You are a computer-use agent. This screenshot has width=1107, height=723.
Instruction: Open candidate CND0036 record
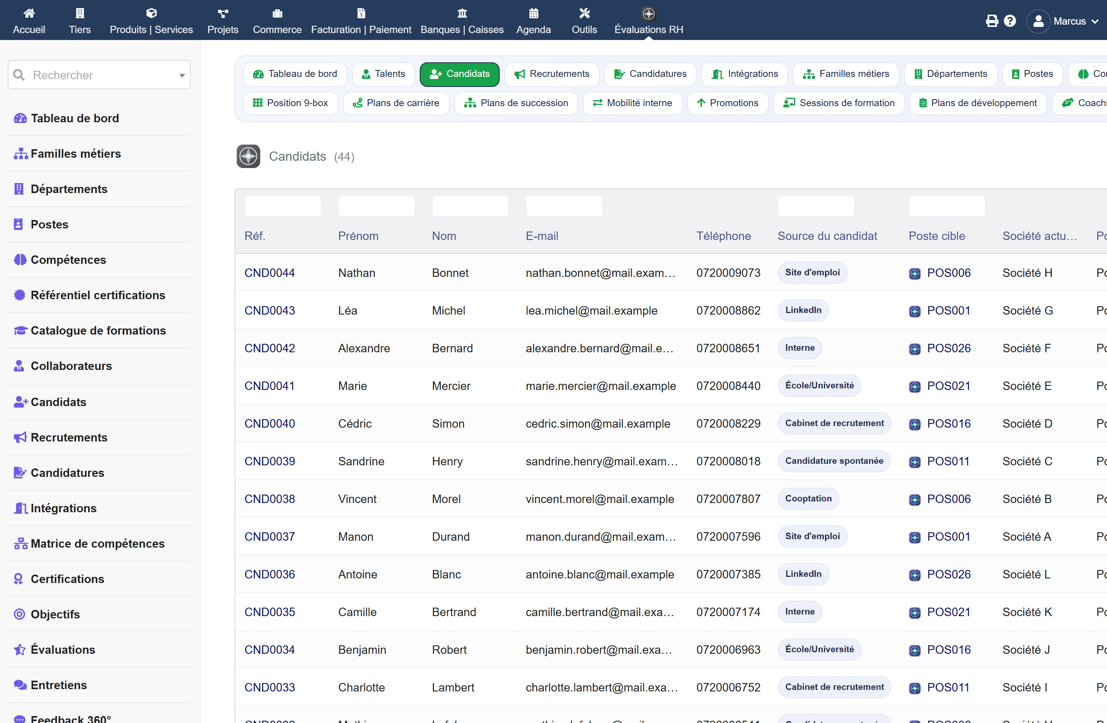(270, 574)
